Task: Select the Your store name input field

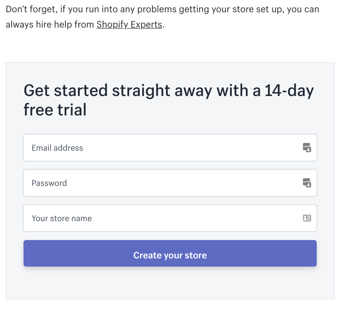Action: [170, 218]
